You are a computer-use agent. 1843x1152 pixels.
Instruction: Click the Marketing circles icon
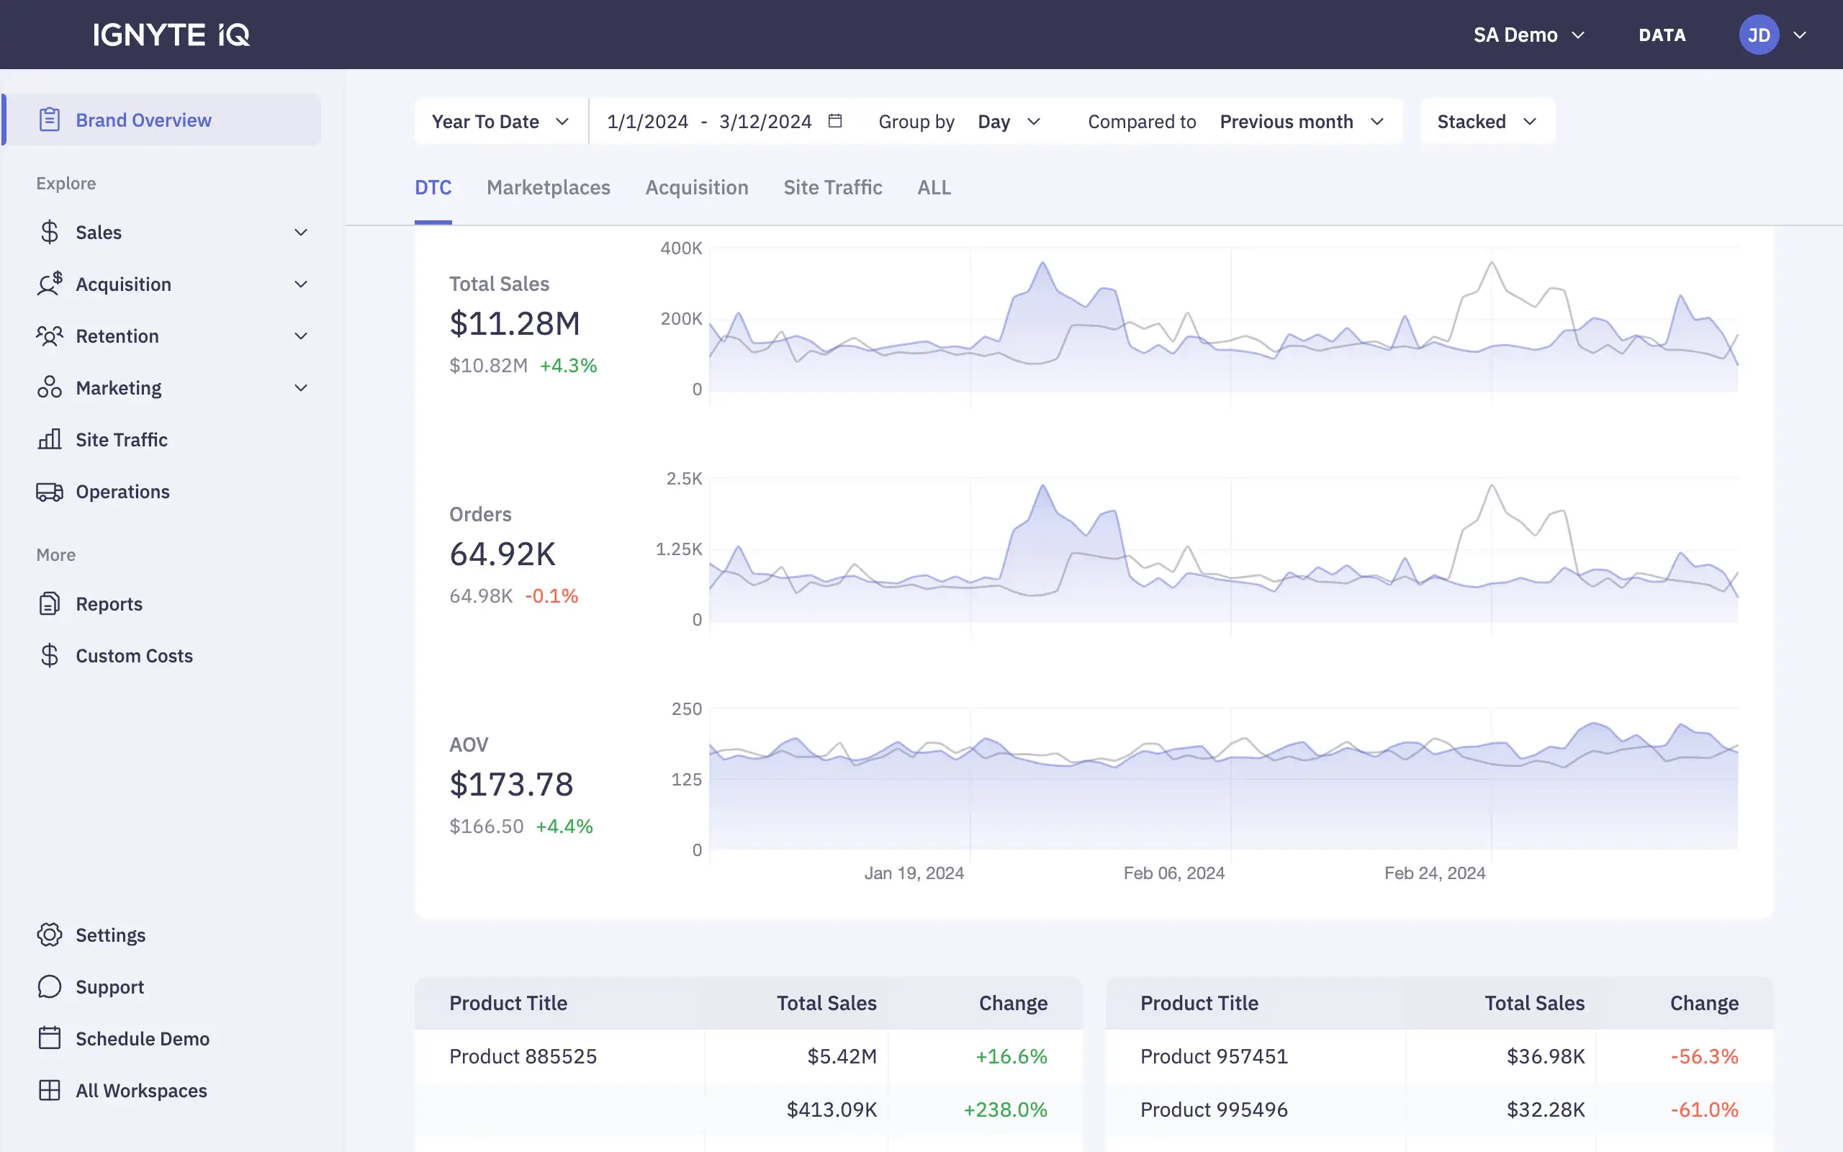(x=50, y=387)
